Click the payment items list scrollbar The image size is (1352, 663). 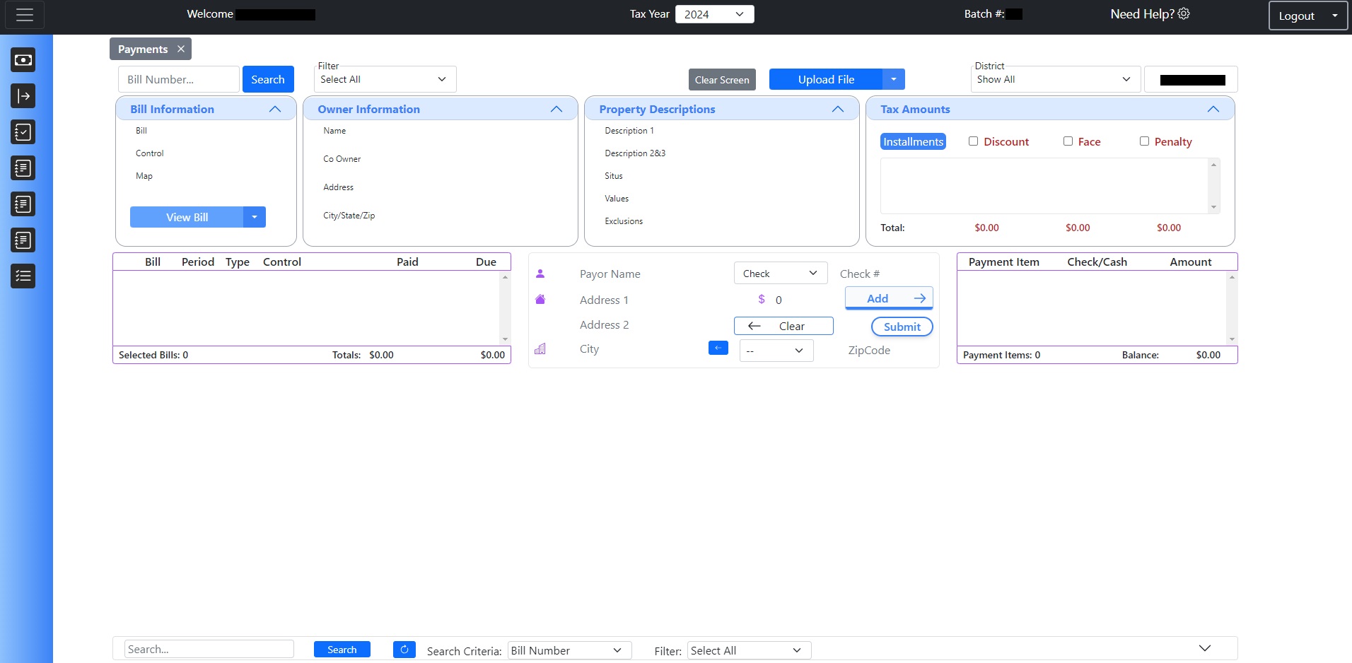tap(1232, 307)
